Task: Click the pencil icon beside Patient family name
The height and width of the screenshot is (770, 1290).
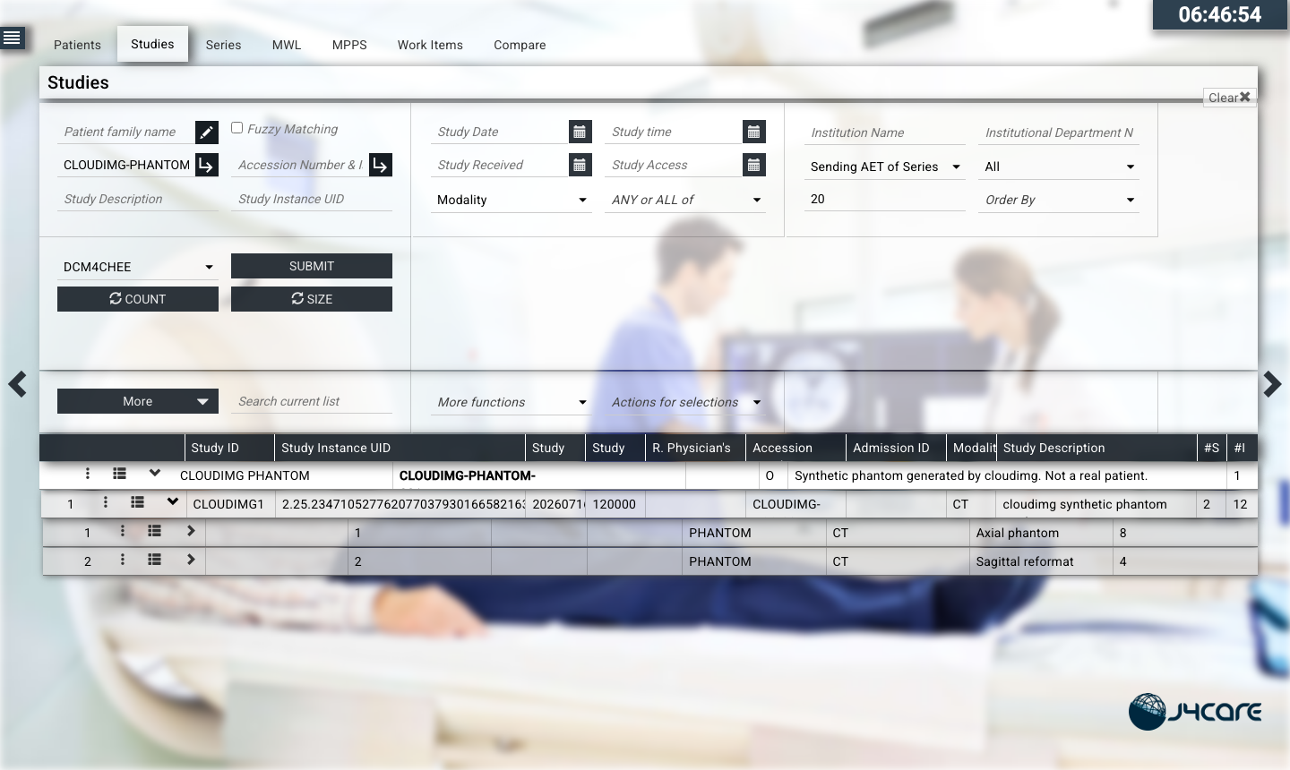Action: (207, 133)
